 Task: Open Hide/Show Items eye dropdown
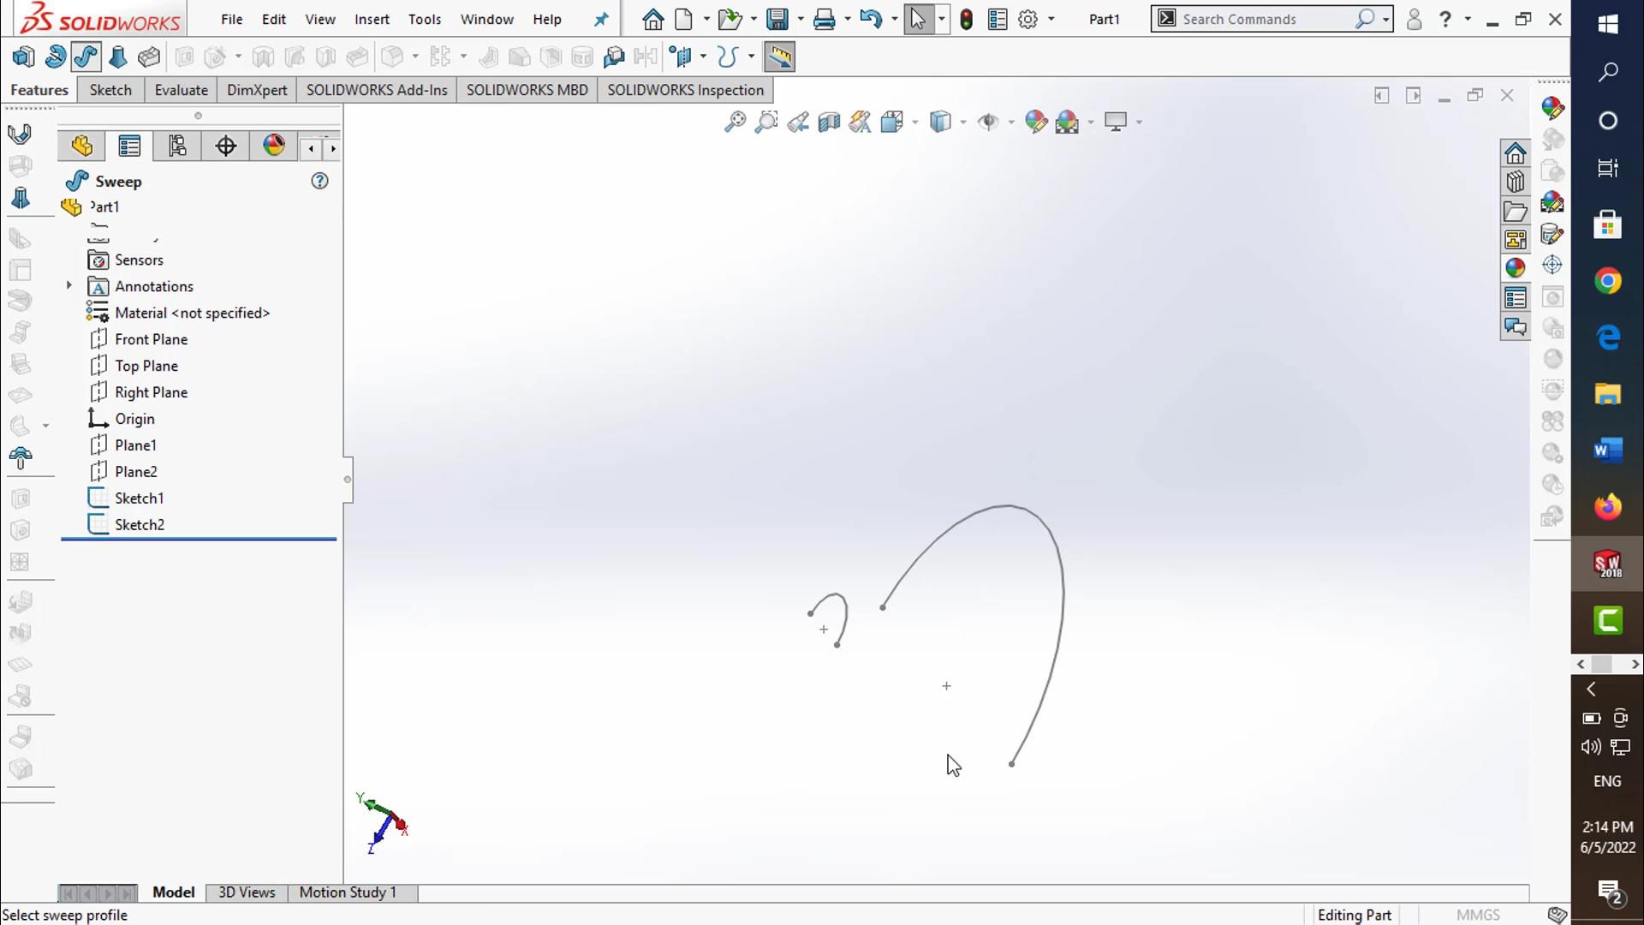coord(1011,122)
